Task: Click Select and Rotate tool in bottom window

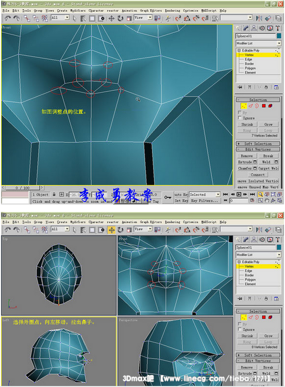Action: tap(120, 230)
